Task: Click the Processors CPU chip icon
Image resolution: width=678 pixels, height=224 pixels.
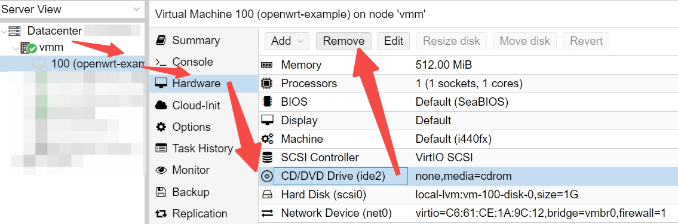Action: click(267, 83)
